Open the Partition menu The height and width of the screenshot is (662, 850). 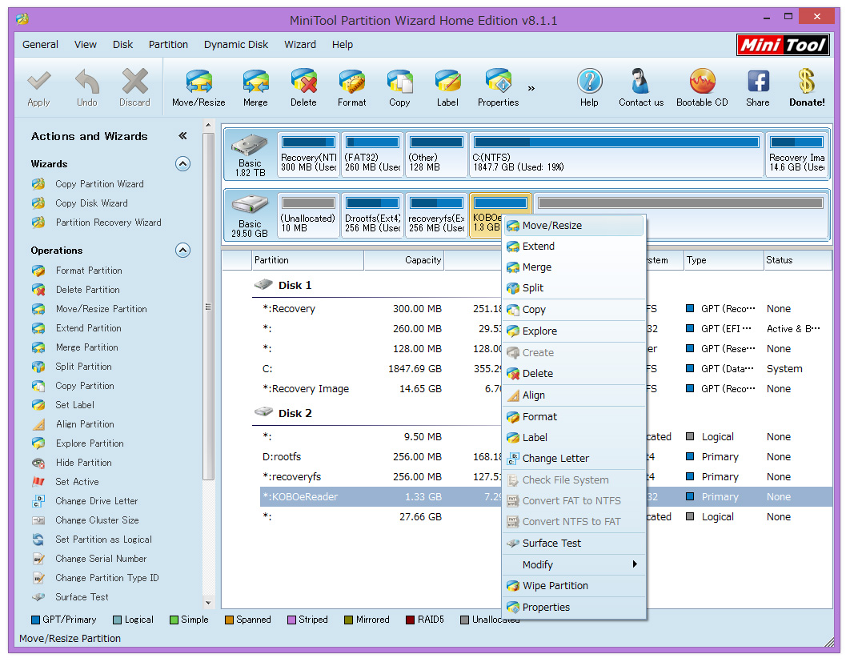[168, 45]
